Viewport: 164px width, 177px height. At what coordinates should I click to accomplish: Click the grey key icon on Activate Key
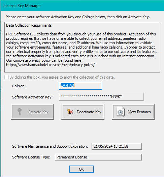coord(20,112)
